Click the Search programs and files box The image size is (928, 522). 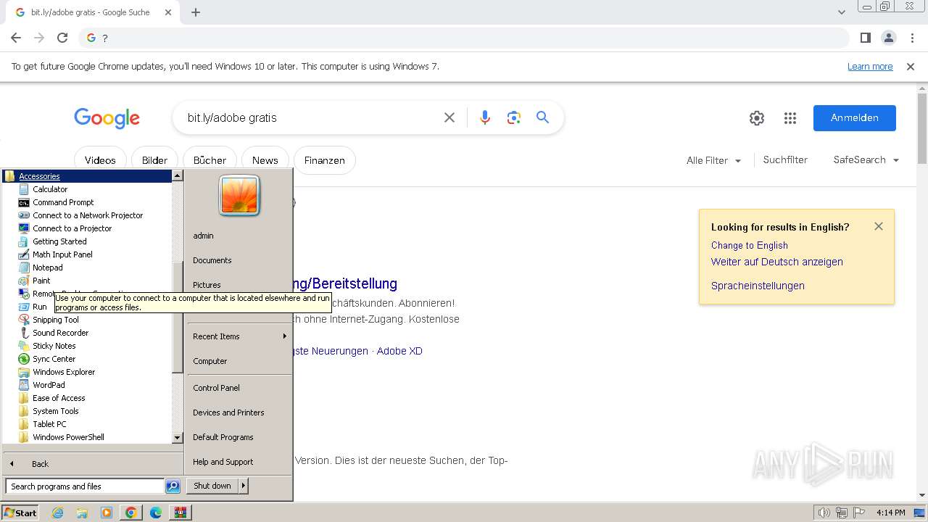[85, 486]
